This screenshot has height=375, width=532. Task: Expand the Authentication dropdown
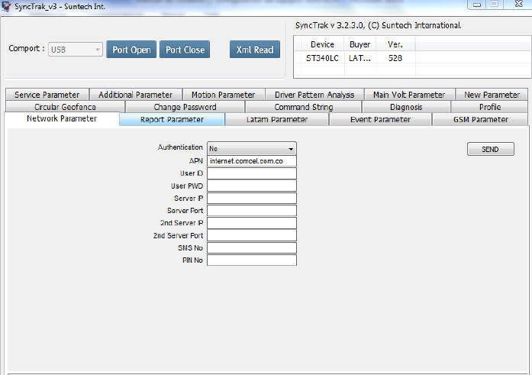[251, 149]
